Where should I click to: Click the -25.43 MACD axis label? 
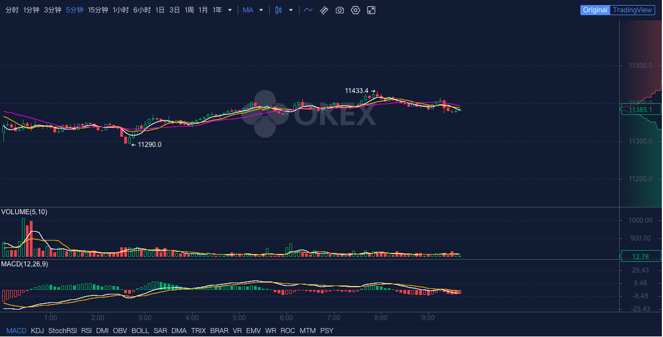pos(640,309)
